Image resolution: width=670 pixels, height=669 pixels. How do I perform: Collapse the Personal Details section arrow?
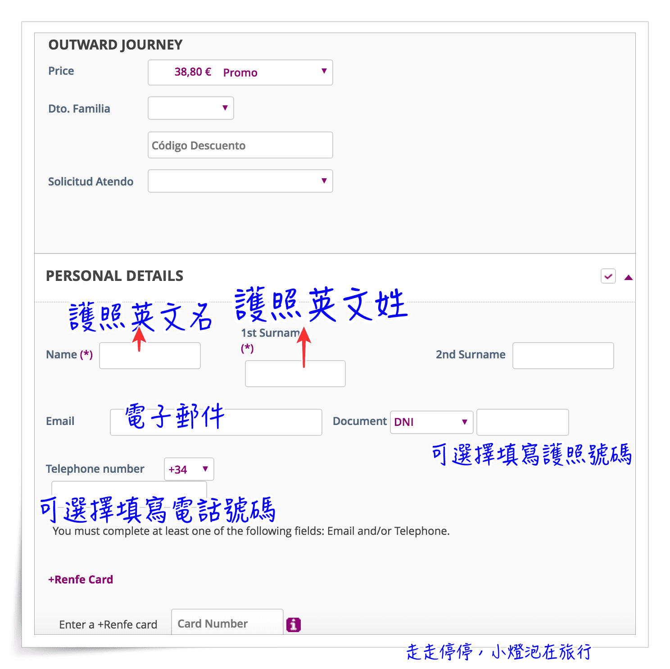click(629, 277)
